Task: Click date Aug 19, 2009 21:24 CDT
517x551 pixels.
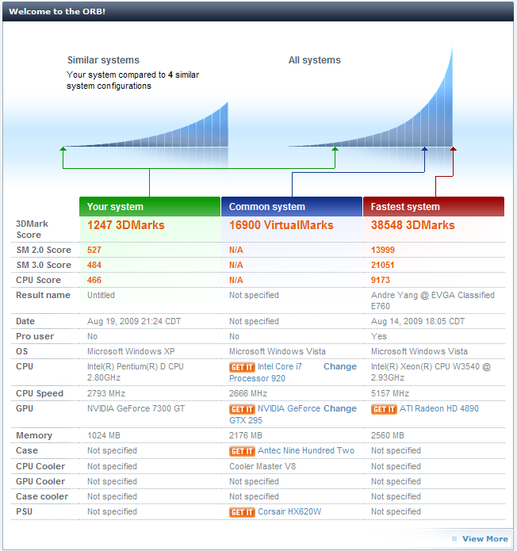Action: tap(134, 322)
